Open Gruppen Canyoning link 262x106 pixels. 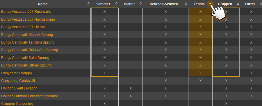[17, 104]
